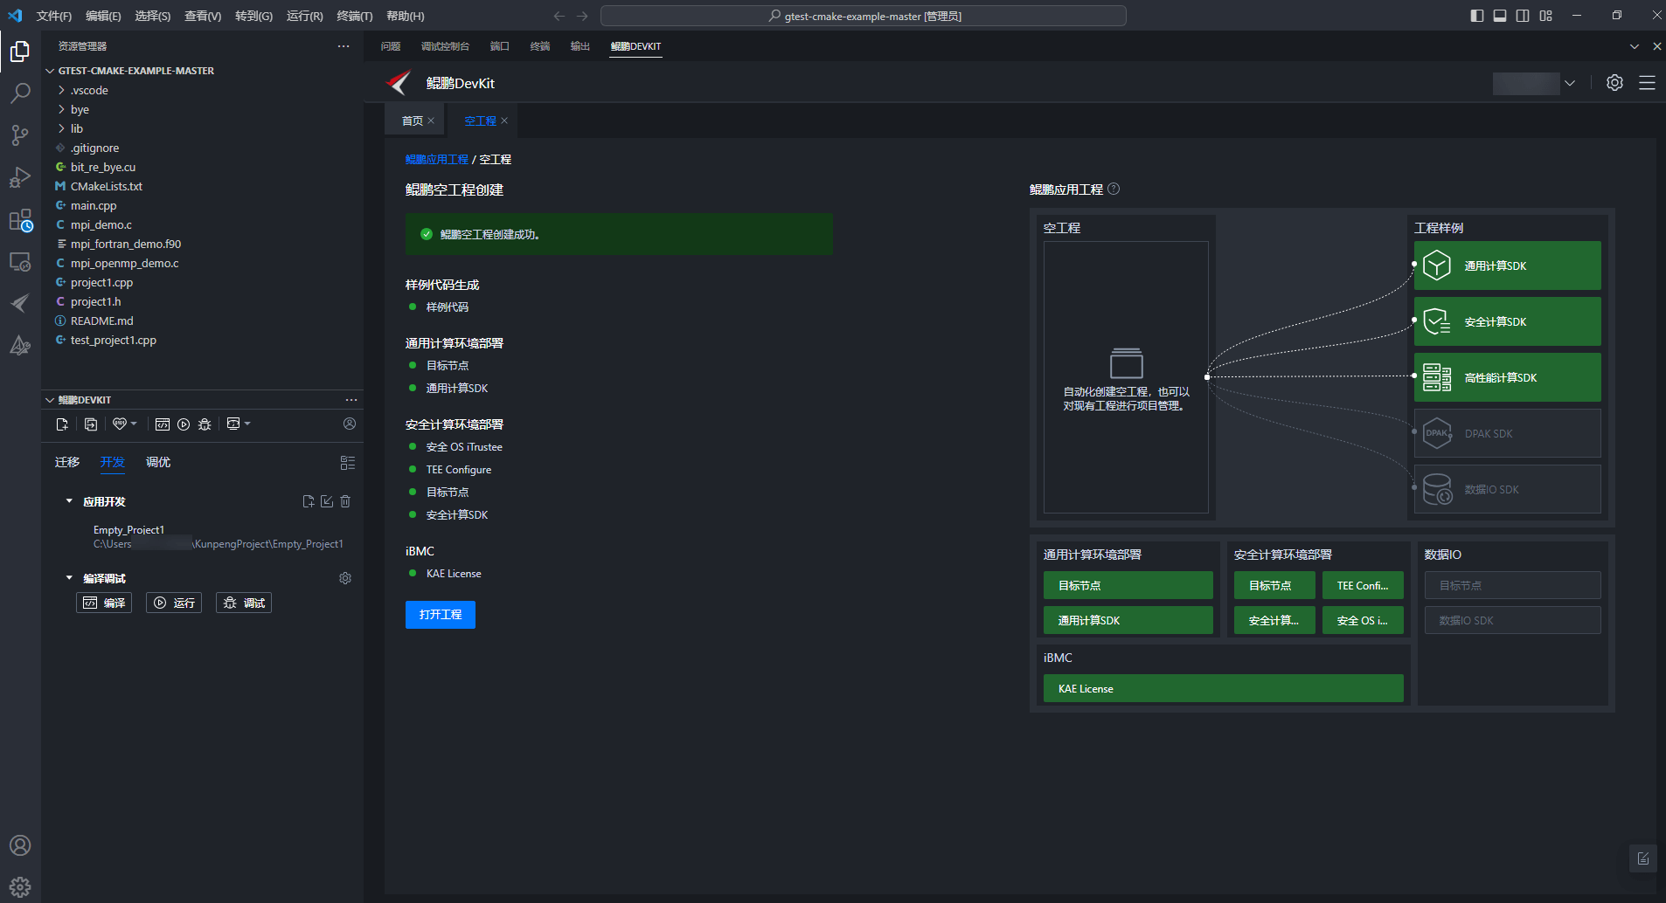Screen dimensions: 1666x903
Task: Open DevKit settings gear at top right
Action: pyautogui.click(x=1614, y=82)
